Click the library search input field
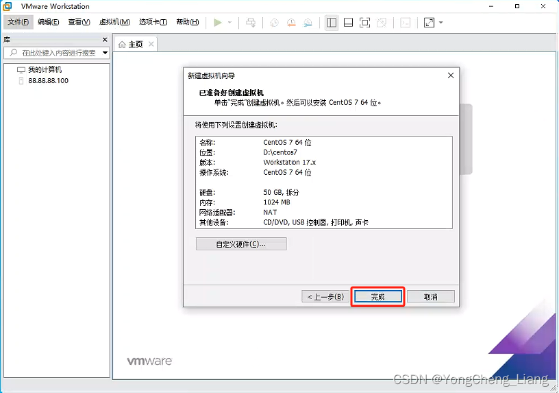 point(58,53)
